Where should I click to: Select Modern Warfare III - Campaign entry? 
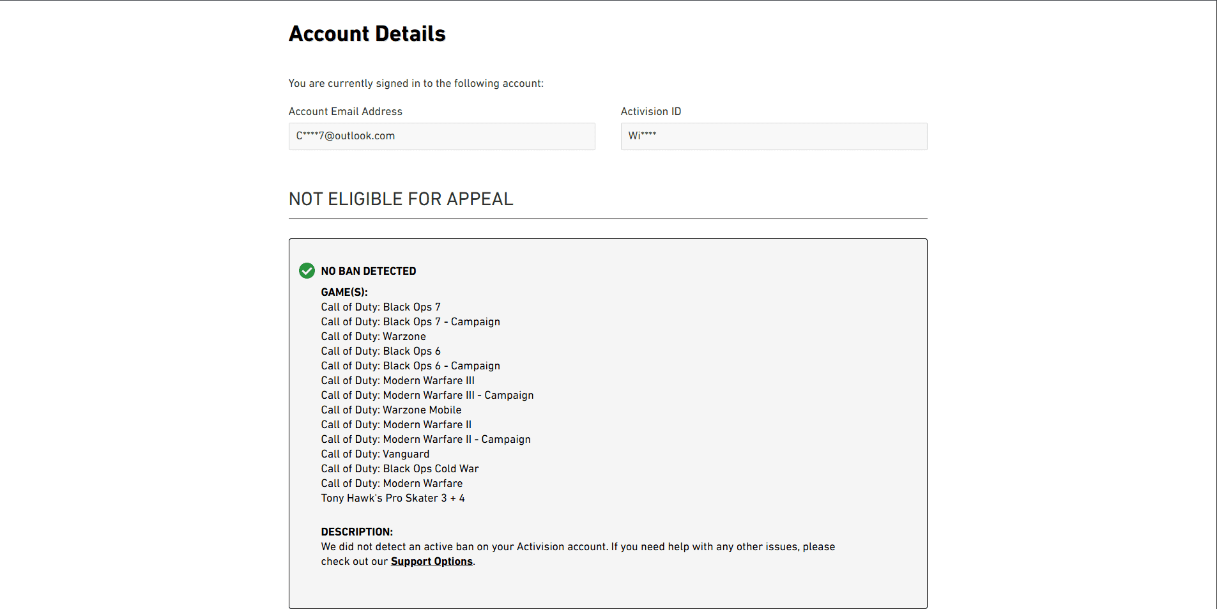tap(427, 396)
